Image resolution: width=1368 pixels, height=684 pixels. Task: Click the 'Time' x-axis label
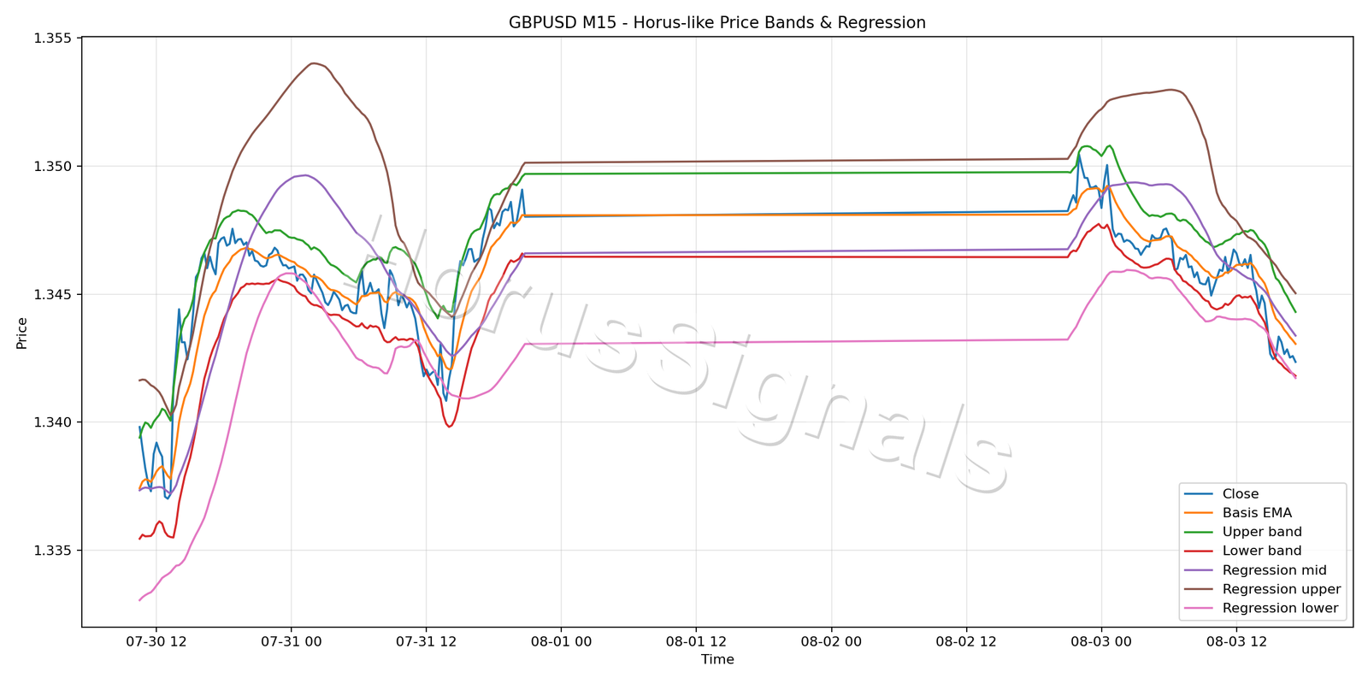click(x=717, y=659)
